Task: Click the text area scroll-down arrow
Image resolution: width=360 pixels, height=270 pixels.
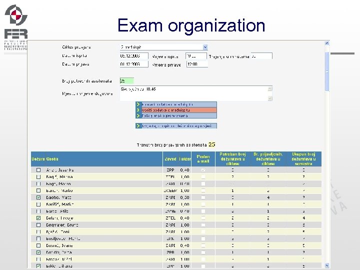Action: click(270, 98)
